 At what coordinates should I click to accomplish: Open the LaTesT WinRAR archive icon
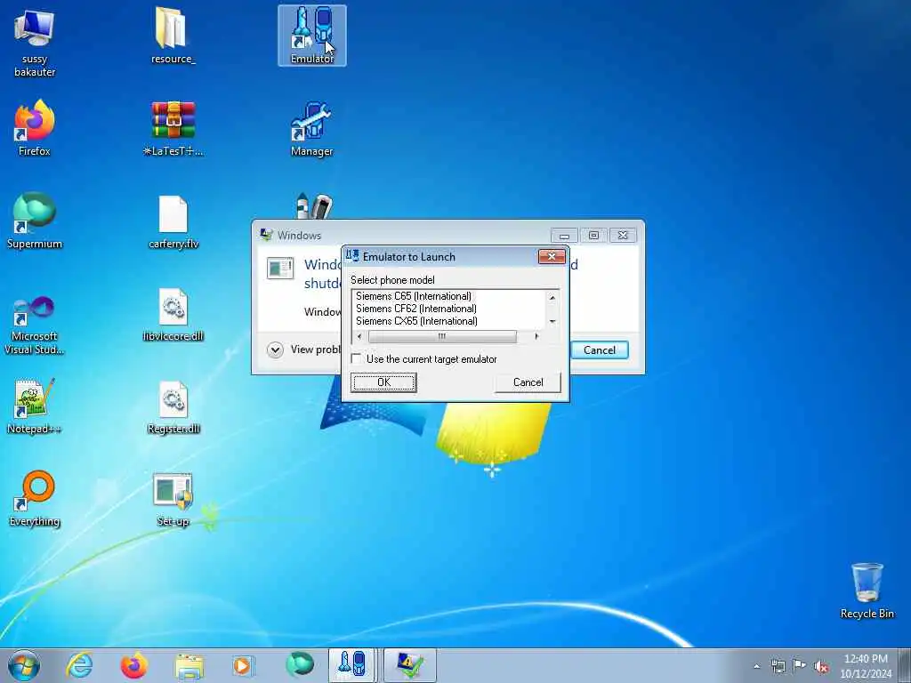pos(173,128)
